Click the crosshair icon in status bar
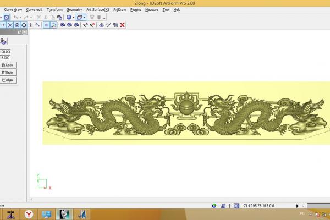Viewport: 330px width, 220px height. [229, 205]
